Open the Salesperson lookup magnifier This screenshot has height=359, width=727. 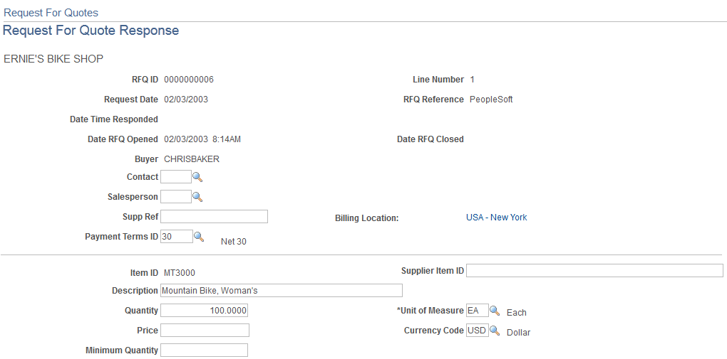pyautogui.click(x=197, y=197)
